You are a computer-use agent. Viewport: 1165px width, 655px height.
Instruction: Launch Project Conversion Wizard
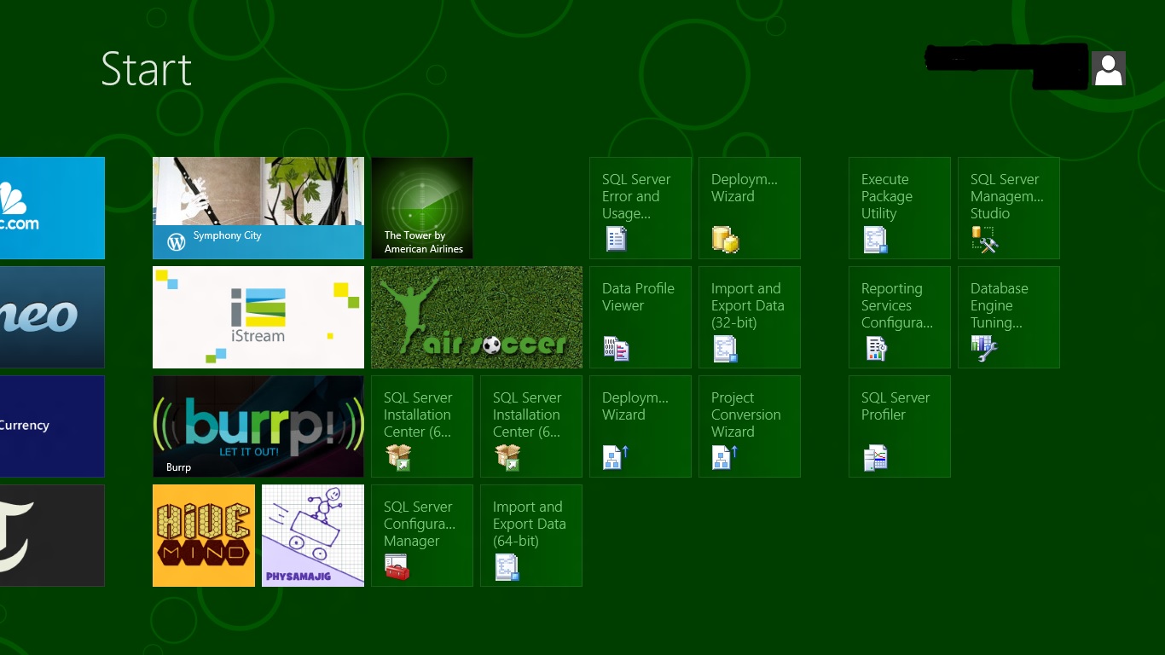coord(749,426)
